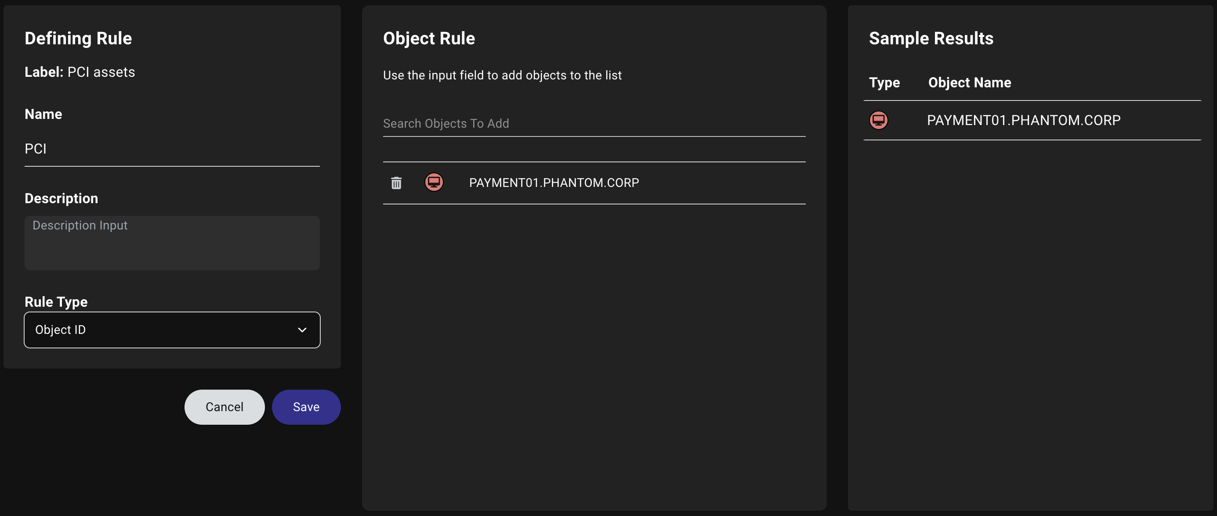Click the computer icon beside PAYMENT01 in Object Rule
Screen dimensions: 1217x516
click(x=434, y=183)
